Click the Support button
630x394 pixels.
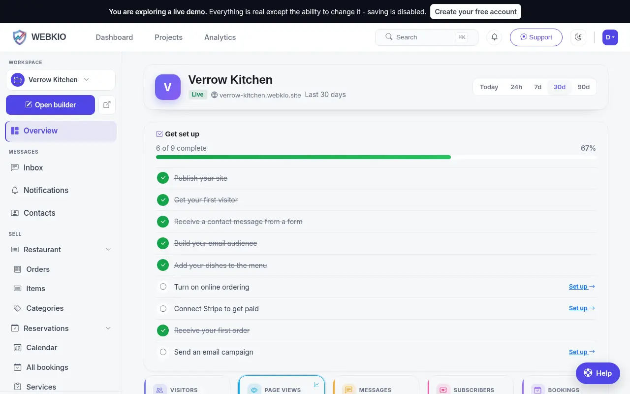pyautogui.click(x=536, y=37)
